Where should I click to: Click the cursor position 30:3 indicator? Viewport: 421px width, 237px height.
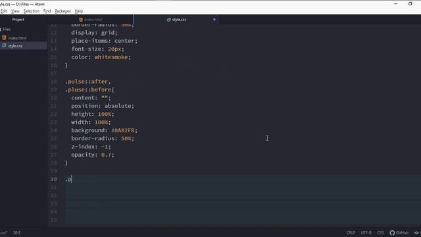point(16,232)
